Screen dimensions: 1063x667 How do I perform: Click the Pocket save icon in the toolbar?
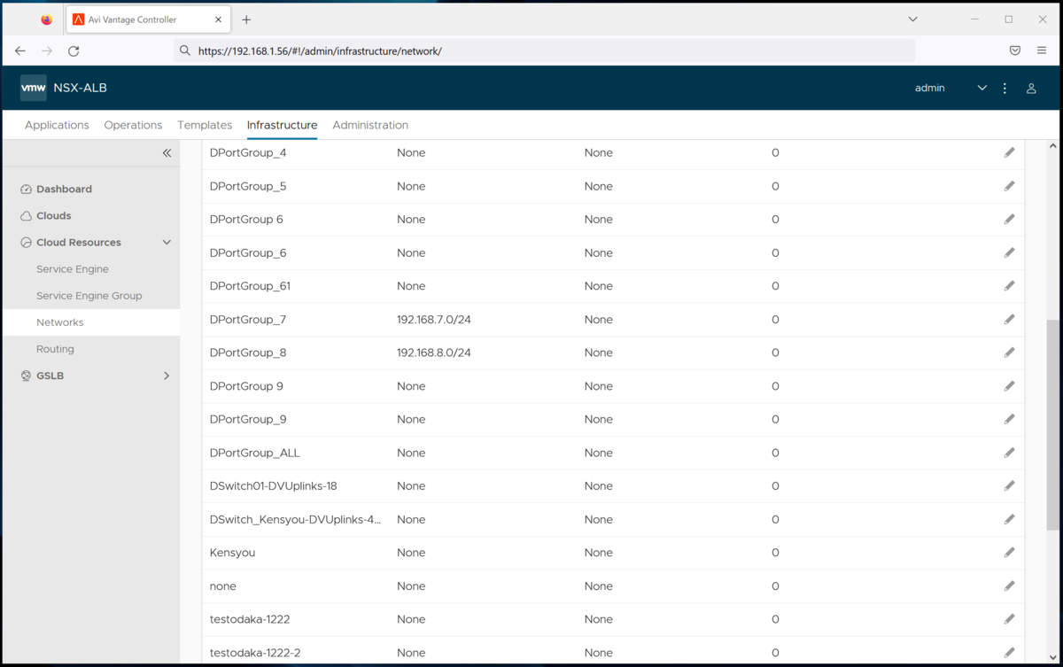[1015, 50]
